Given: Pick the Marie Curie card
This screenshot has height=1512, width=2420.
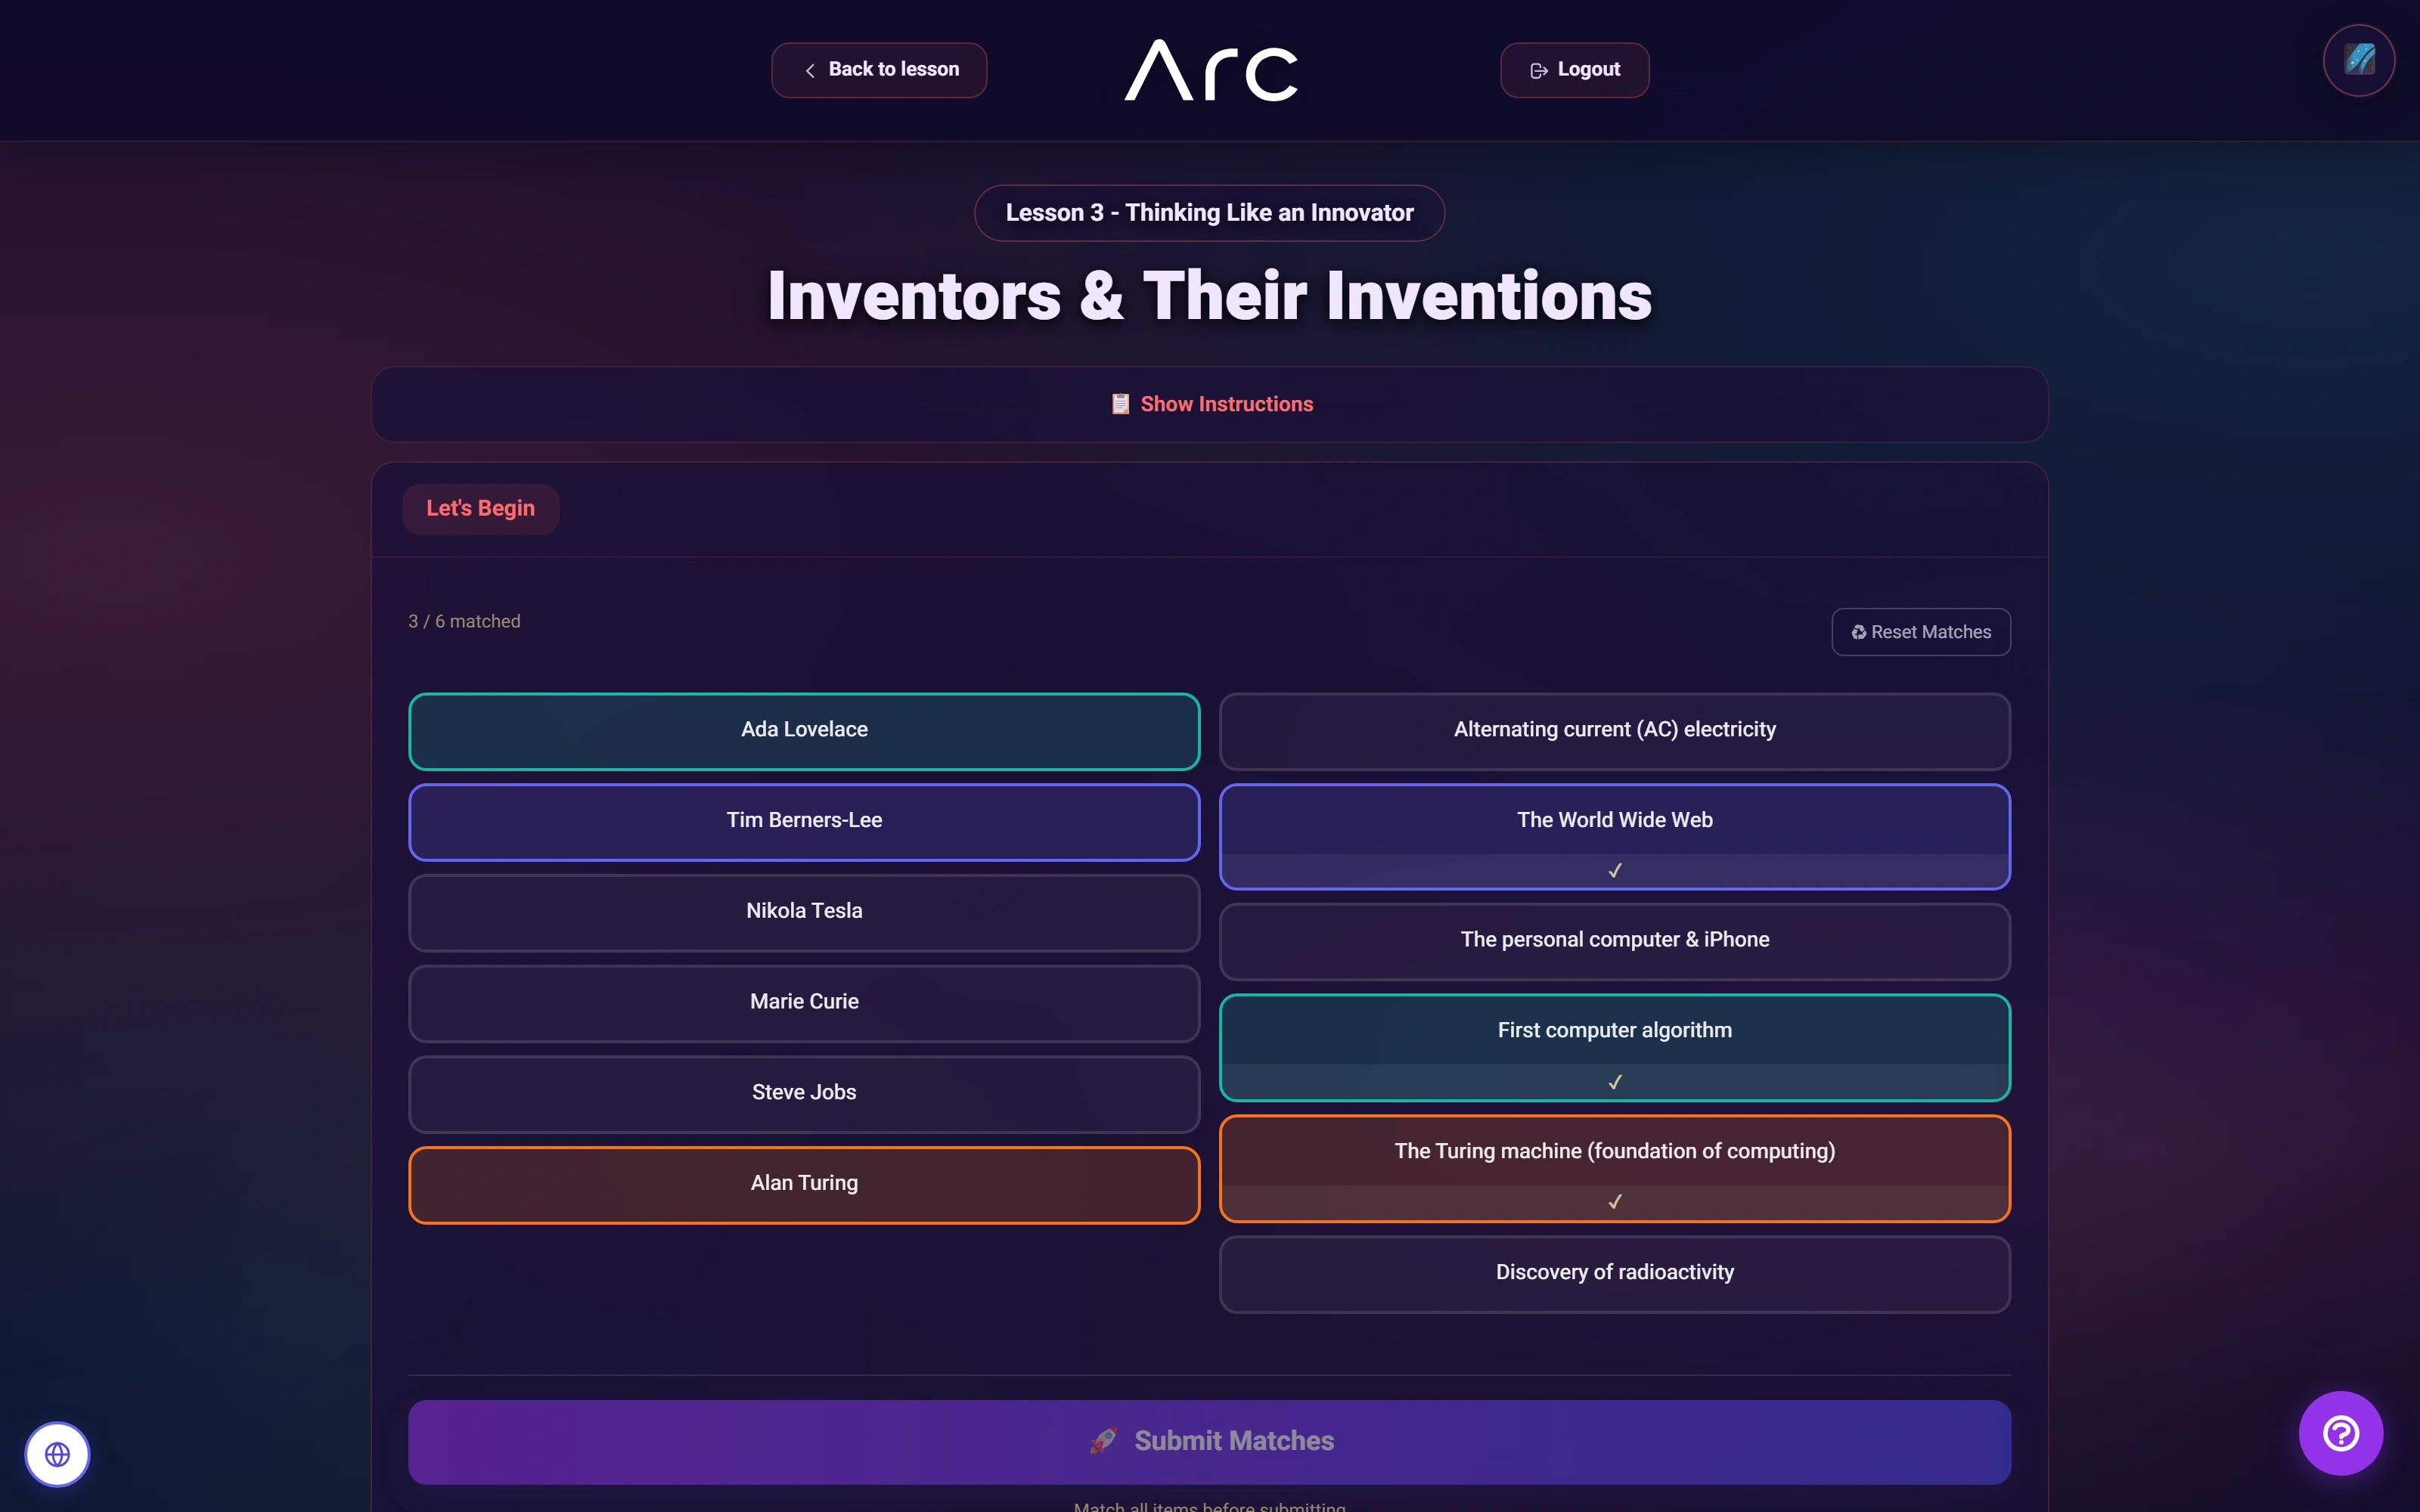Looking at the screenshot, I should pyautogui.click(x=804, y=1003).
